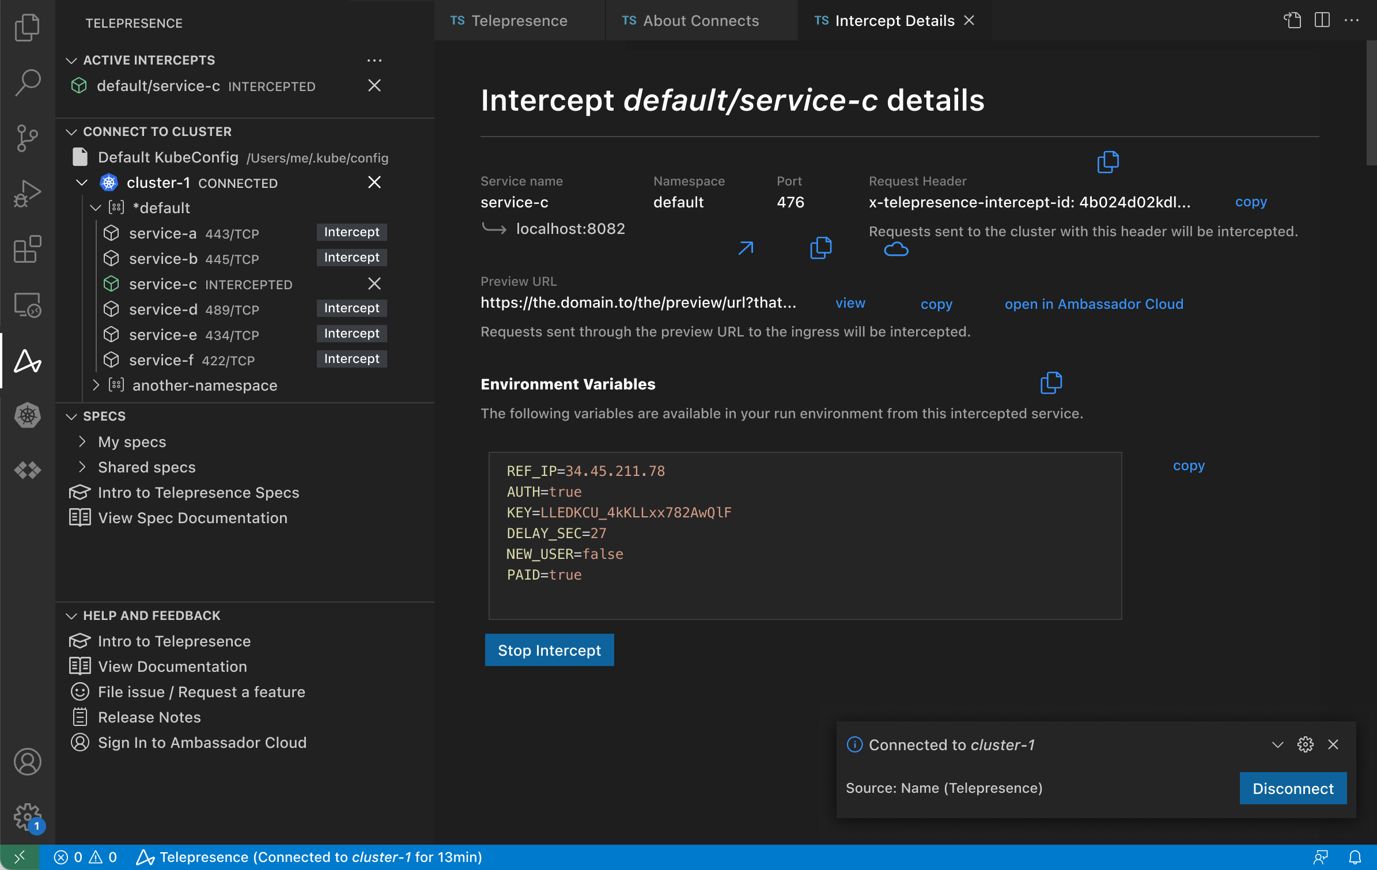Open Intro to Telepresence Specs
Image resolution: width=1377 pixels, height=870 pixels.
198,493
